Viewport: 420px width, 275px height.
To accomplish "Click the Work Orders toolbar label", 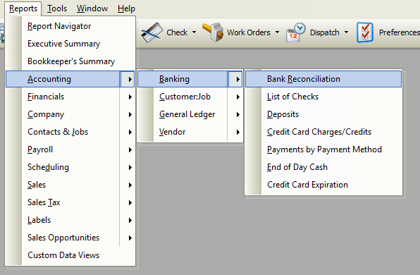I will [x=249, y=32].
